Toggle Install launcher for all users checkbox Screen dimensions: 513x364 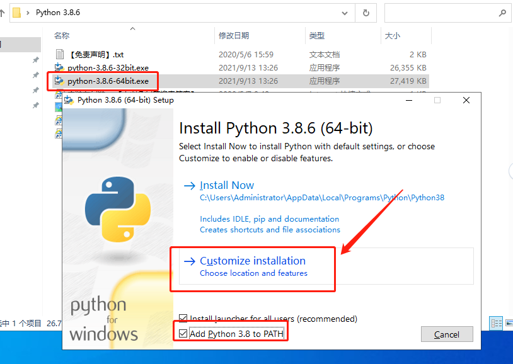(x=183, y=318)
